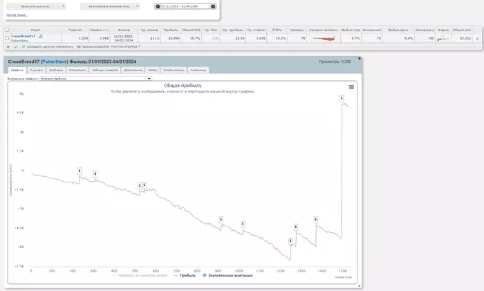Switch to the Аналитика tab
This screenshot has height=291, width=484.
tap(198, 70)
